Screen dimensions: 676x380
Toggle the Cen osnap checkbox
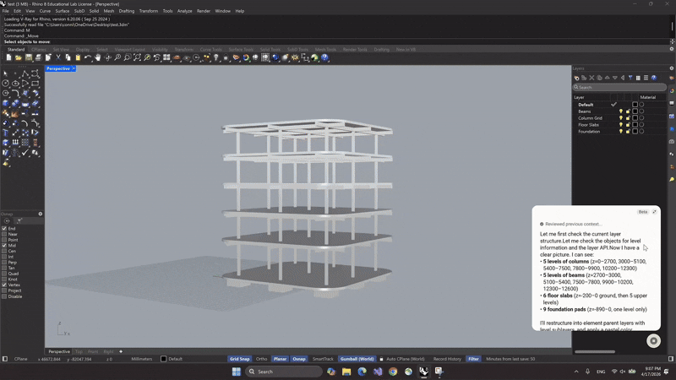coord(4,251)
